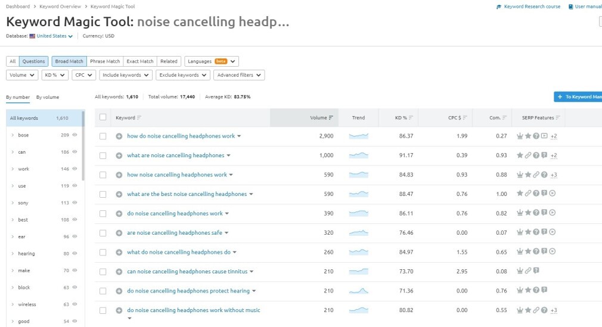Sort by Com. column icon
602x327 pixels.
pyautogui.click(x=504, y=118)
